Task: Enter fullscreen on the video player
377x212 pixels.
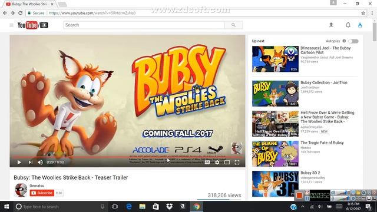Action: 237,163
